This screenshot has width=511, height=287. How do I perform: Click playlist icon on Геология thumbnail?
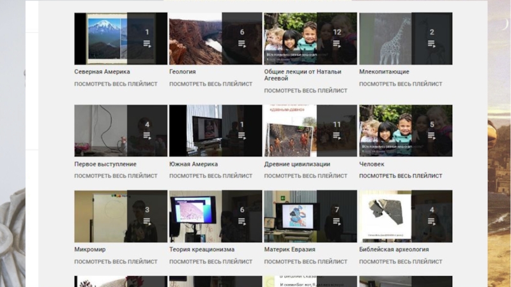click(x=242, y=44)
